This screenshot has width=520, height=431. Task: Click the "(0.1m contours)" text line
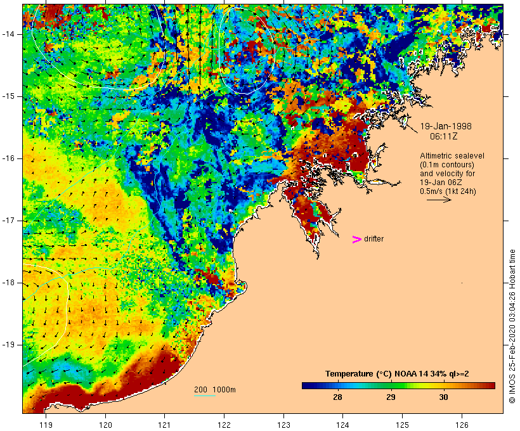click(447, 165)
